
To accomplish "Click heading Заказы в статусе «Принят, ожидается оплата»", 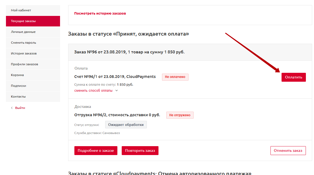I will pos(128,34).
